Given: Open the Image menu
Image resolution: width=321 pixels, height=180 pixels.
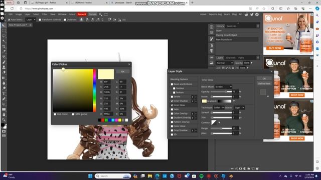Looking at the screenshot, I should coord(19,14).
